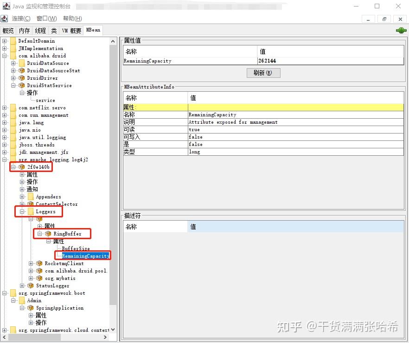
Task: Click the DefaultDomain folder icon
Action: pos(13,41)
